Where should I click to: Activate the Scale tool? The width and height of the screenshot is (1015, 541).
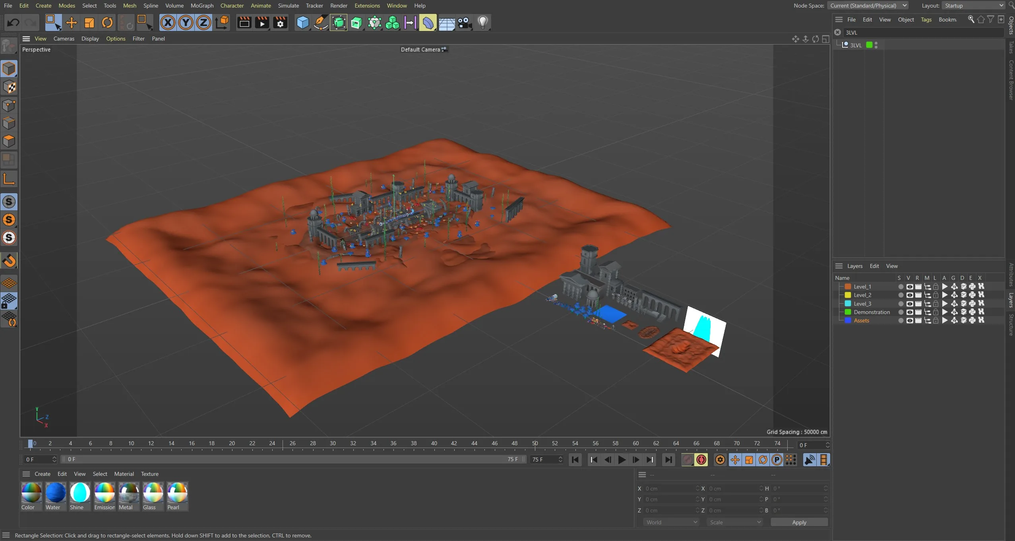(x=89, y=23)
